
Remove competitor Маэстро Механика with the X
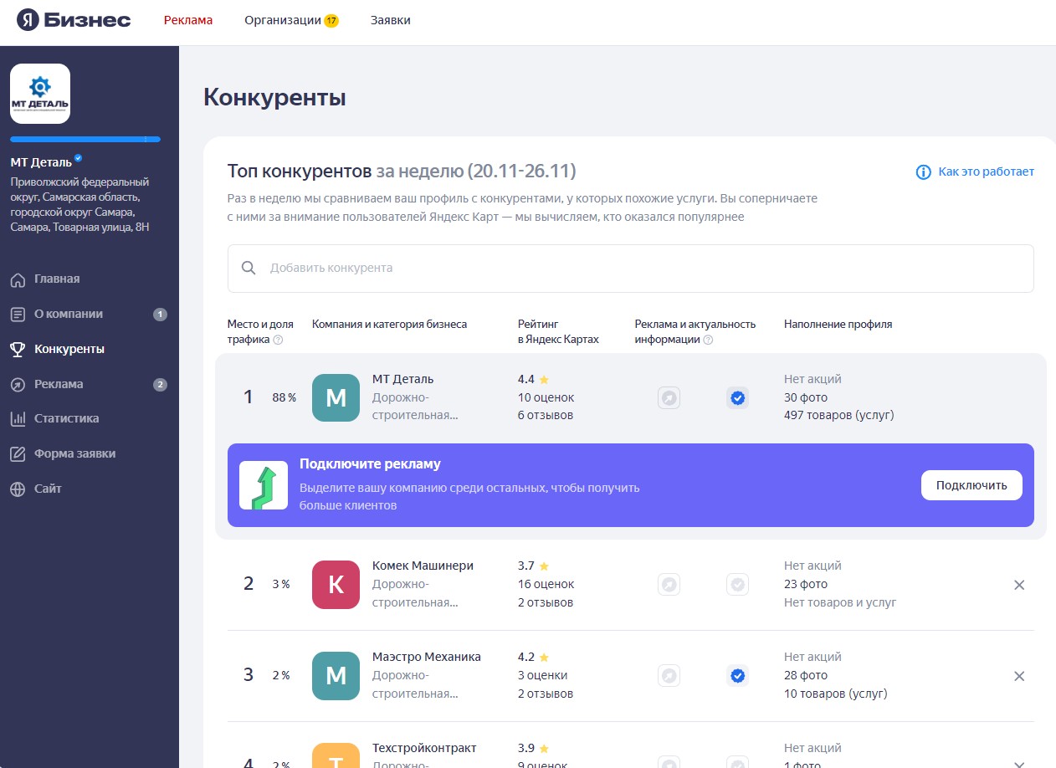1019,676
